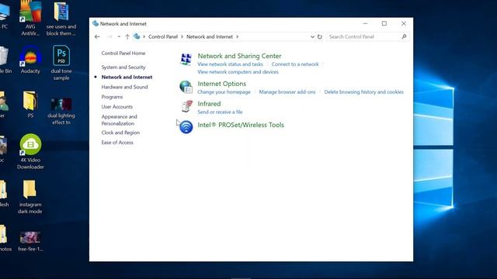The image size is (497, 279).
Task: Select Network and Internet in sidebar
Action: pyautogui.click(x=127, y=77)
